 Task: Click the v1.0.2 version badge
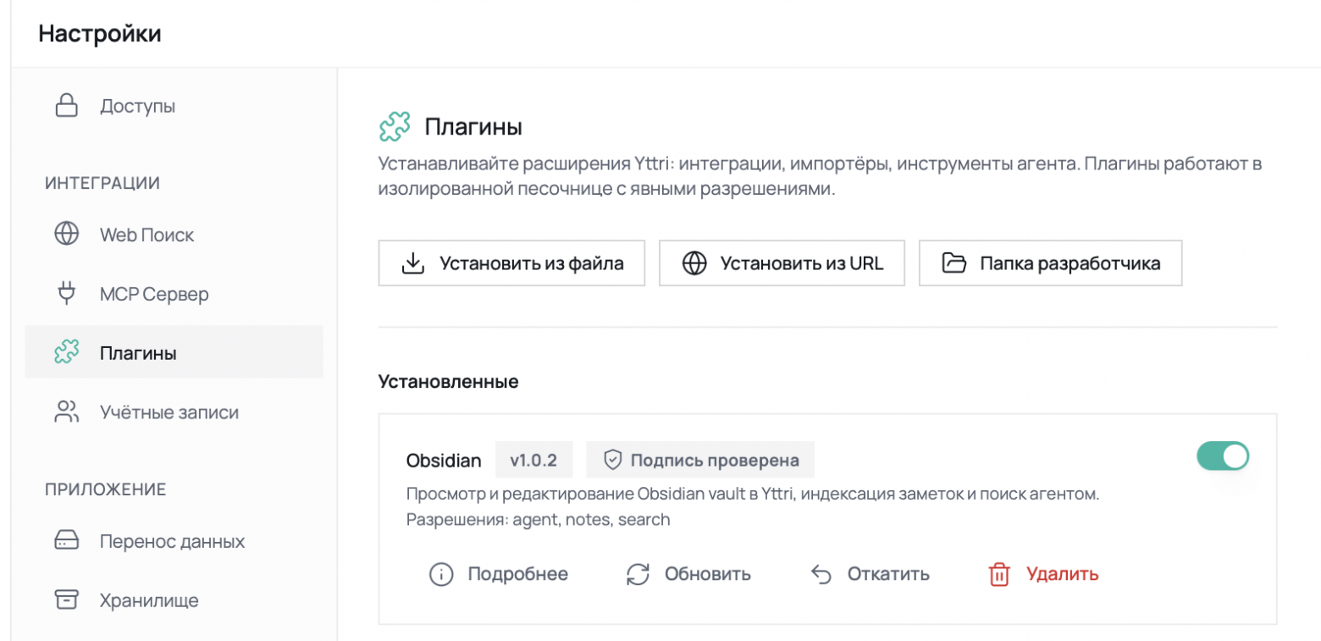(x=534, y=460)
